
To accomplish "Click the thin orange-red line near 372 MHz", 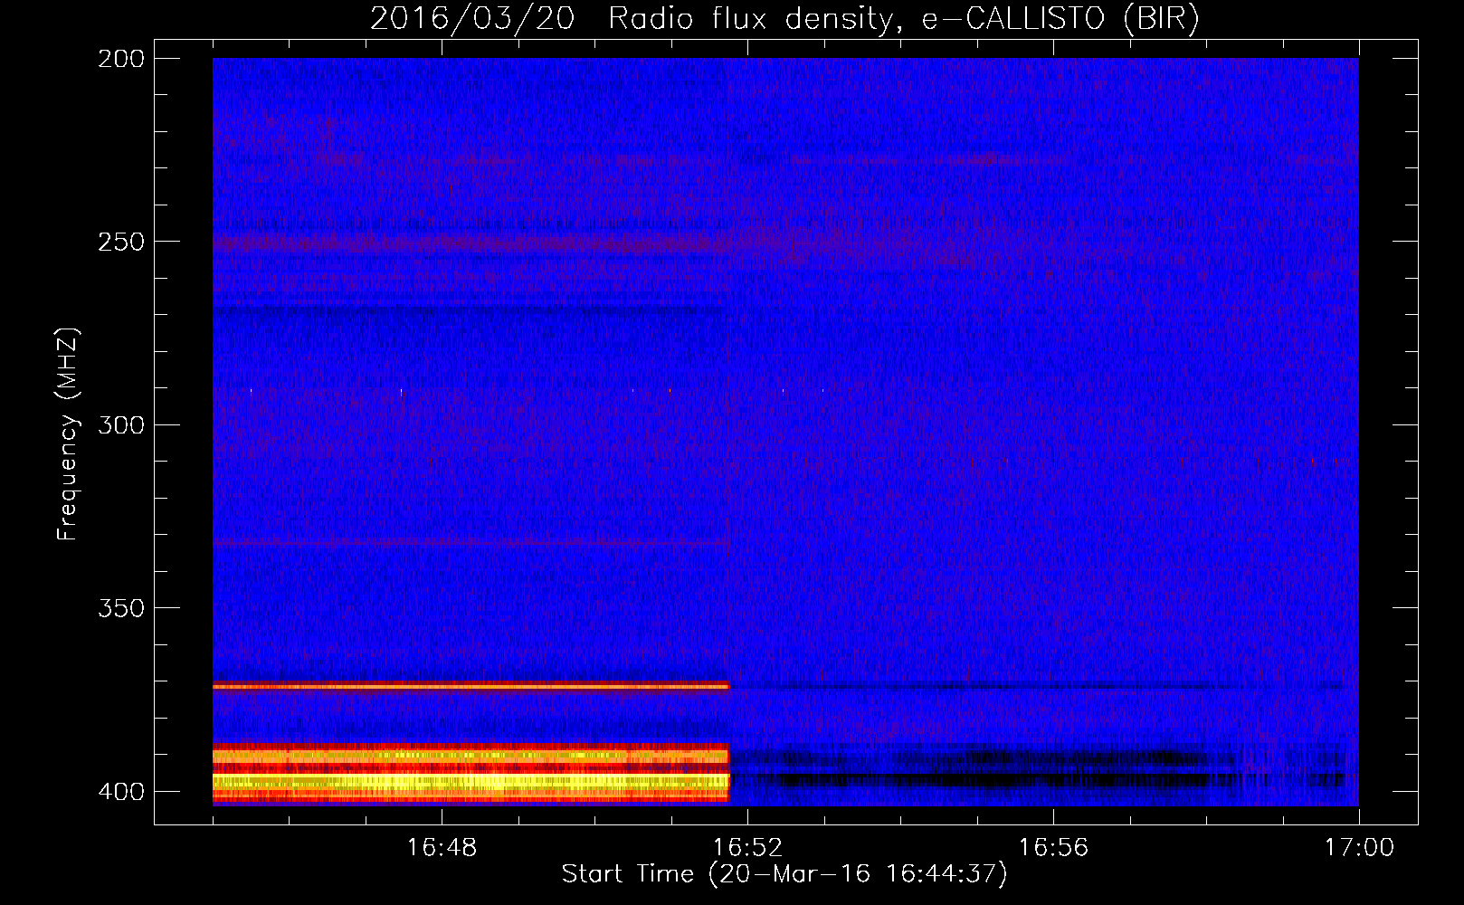I will (x=471, y=687).
